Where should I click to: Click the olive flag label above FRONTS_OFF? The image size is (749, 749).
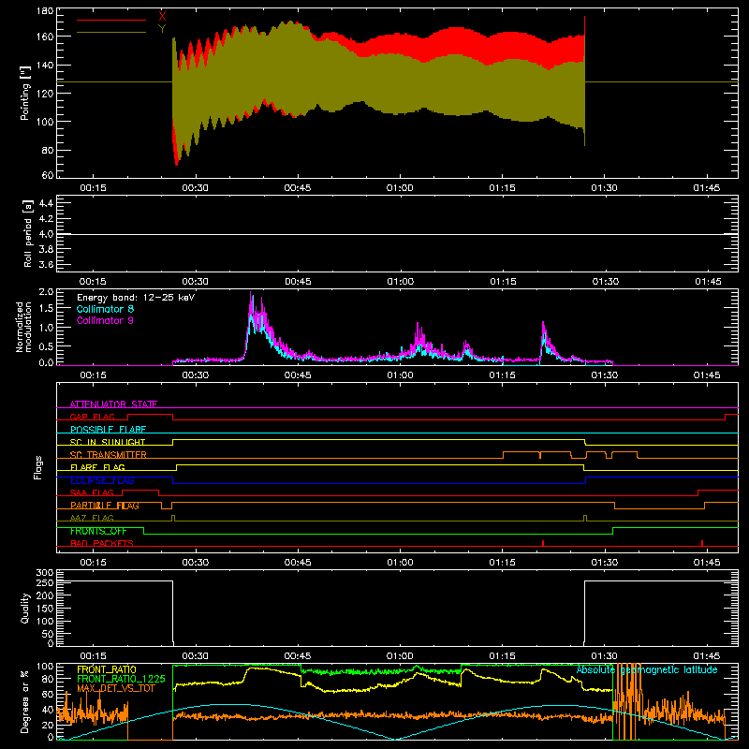[92, 518]
